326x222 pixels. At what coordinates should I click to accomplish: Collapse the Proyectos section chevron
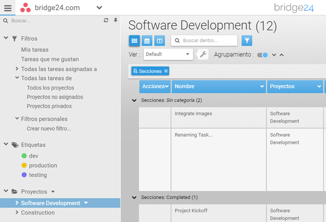[6, 191]
